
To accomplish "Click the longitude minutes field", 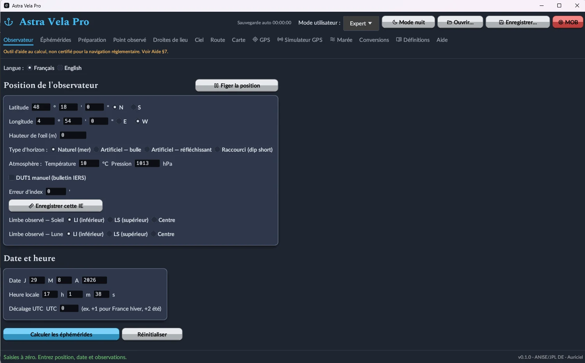I will tap(73, 121).
